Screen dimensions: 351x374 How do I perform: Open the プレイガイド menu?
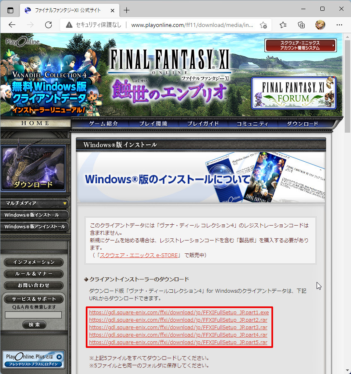tap(203, 124)
